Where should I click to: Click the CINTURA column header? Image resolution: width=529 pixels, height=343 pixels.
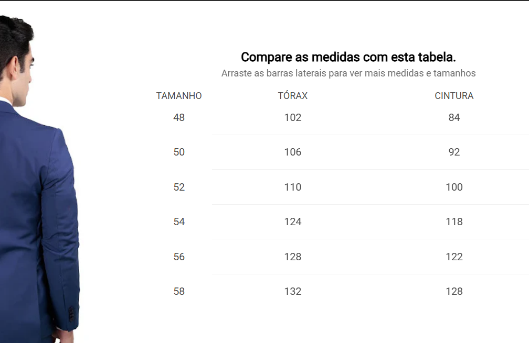click(454, 96)
